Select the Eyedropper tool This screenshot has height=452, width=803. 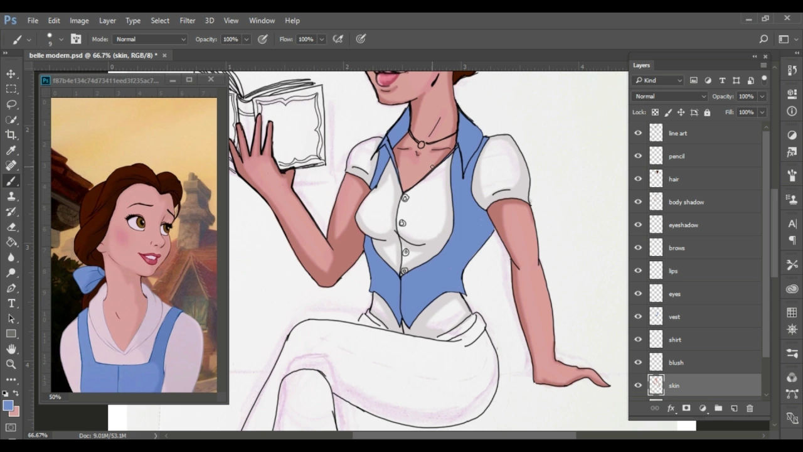click(x=11, y=151)
